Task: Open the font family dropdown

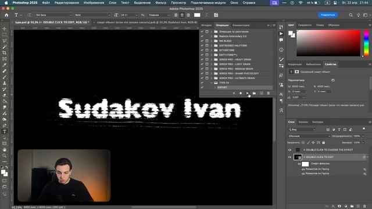Action: pyautogui.click(x=53, y=15)
